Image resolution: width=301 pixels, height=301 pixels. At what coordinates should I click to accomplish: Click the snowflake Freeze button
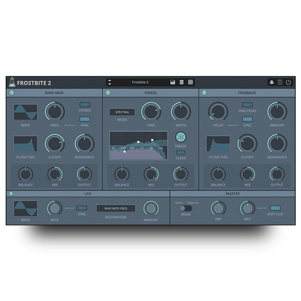(x=181, y=137)
